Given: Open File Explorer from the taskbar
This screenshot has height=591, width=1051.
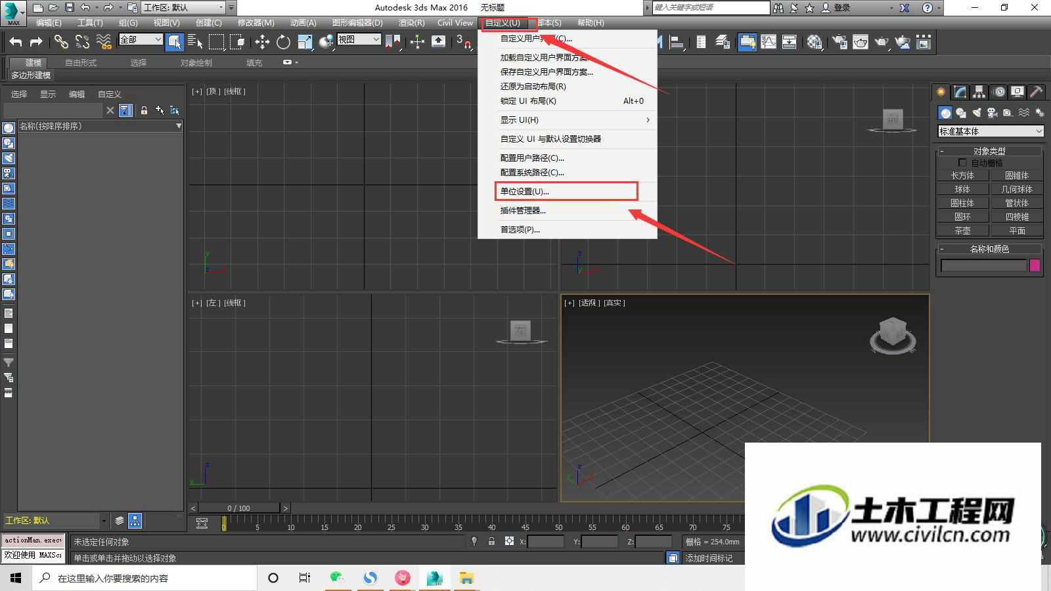Looking at the screenshot, I should pyautogui.click(x=466, y=578).
